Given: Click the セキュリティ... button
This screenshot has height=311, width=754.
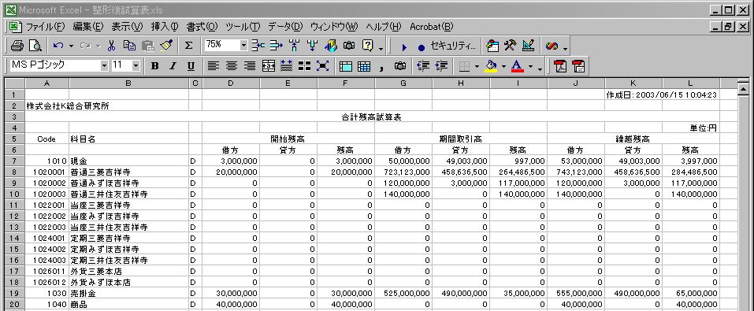Looking at the screenshot, I should coord(453,46).
